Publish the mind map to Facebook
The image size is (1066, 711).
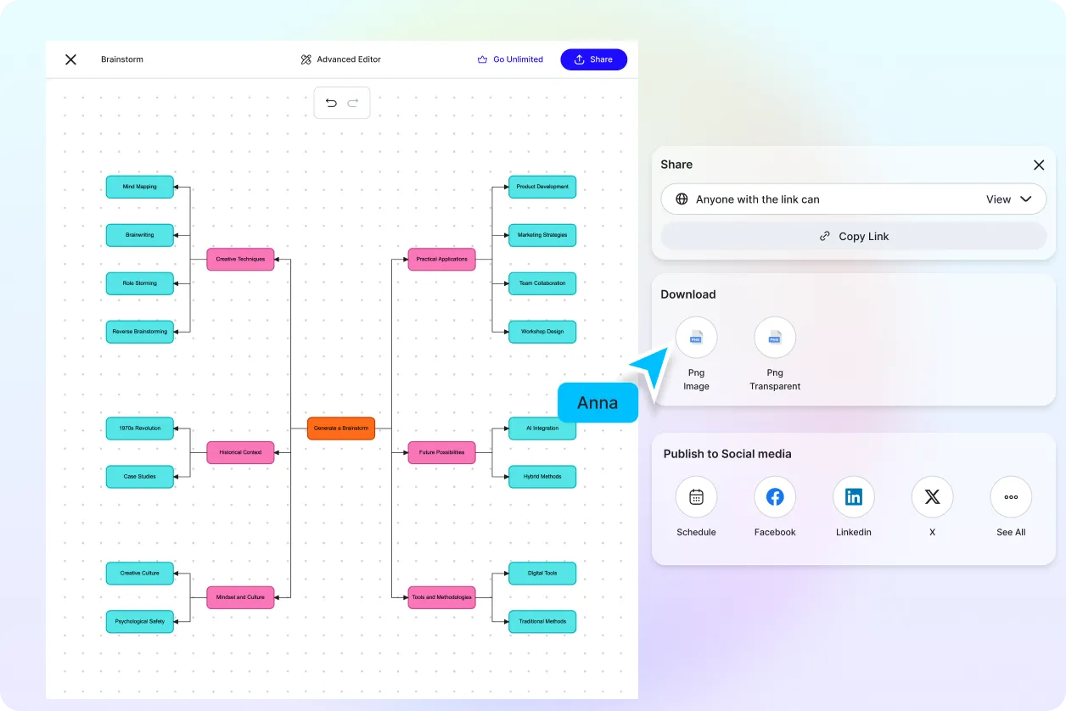(x=774, y=496)
